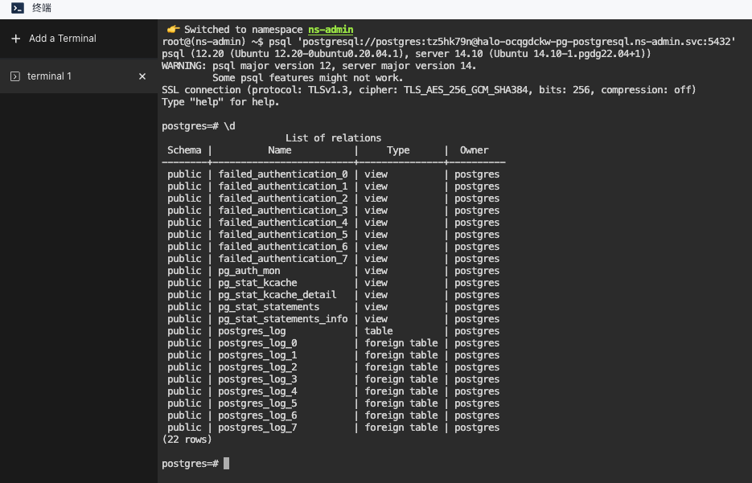Click the postgres_log table row
The width and height of the screenshot is (752, 483).
[x=251, y=330]
